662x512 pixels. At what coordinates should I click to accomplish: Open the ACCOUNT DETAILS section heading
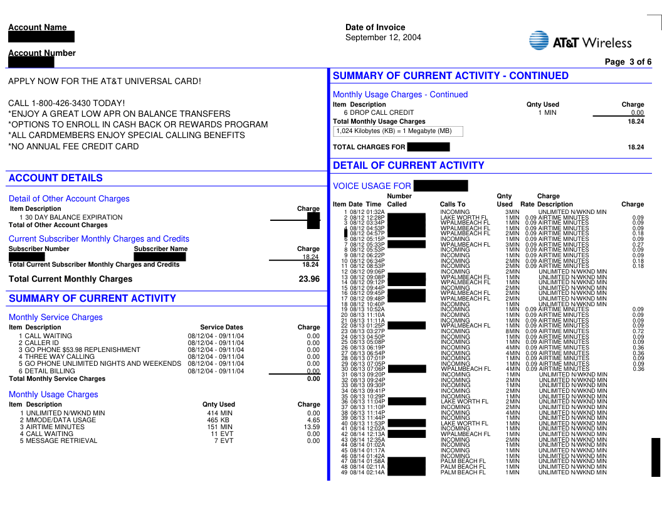[56, 178]
